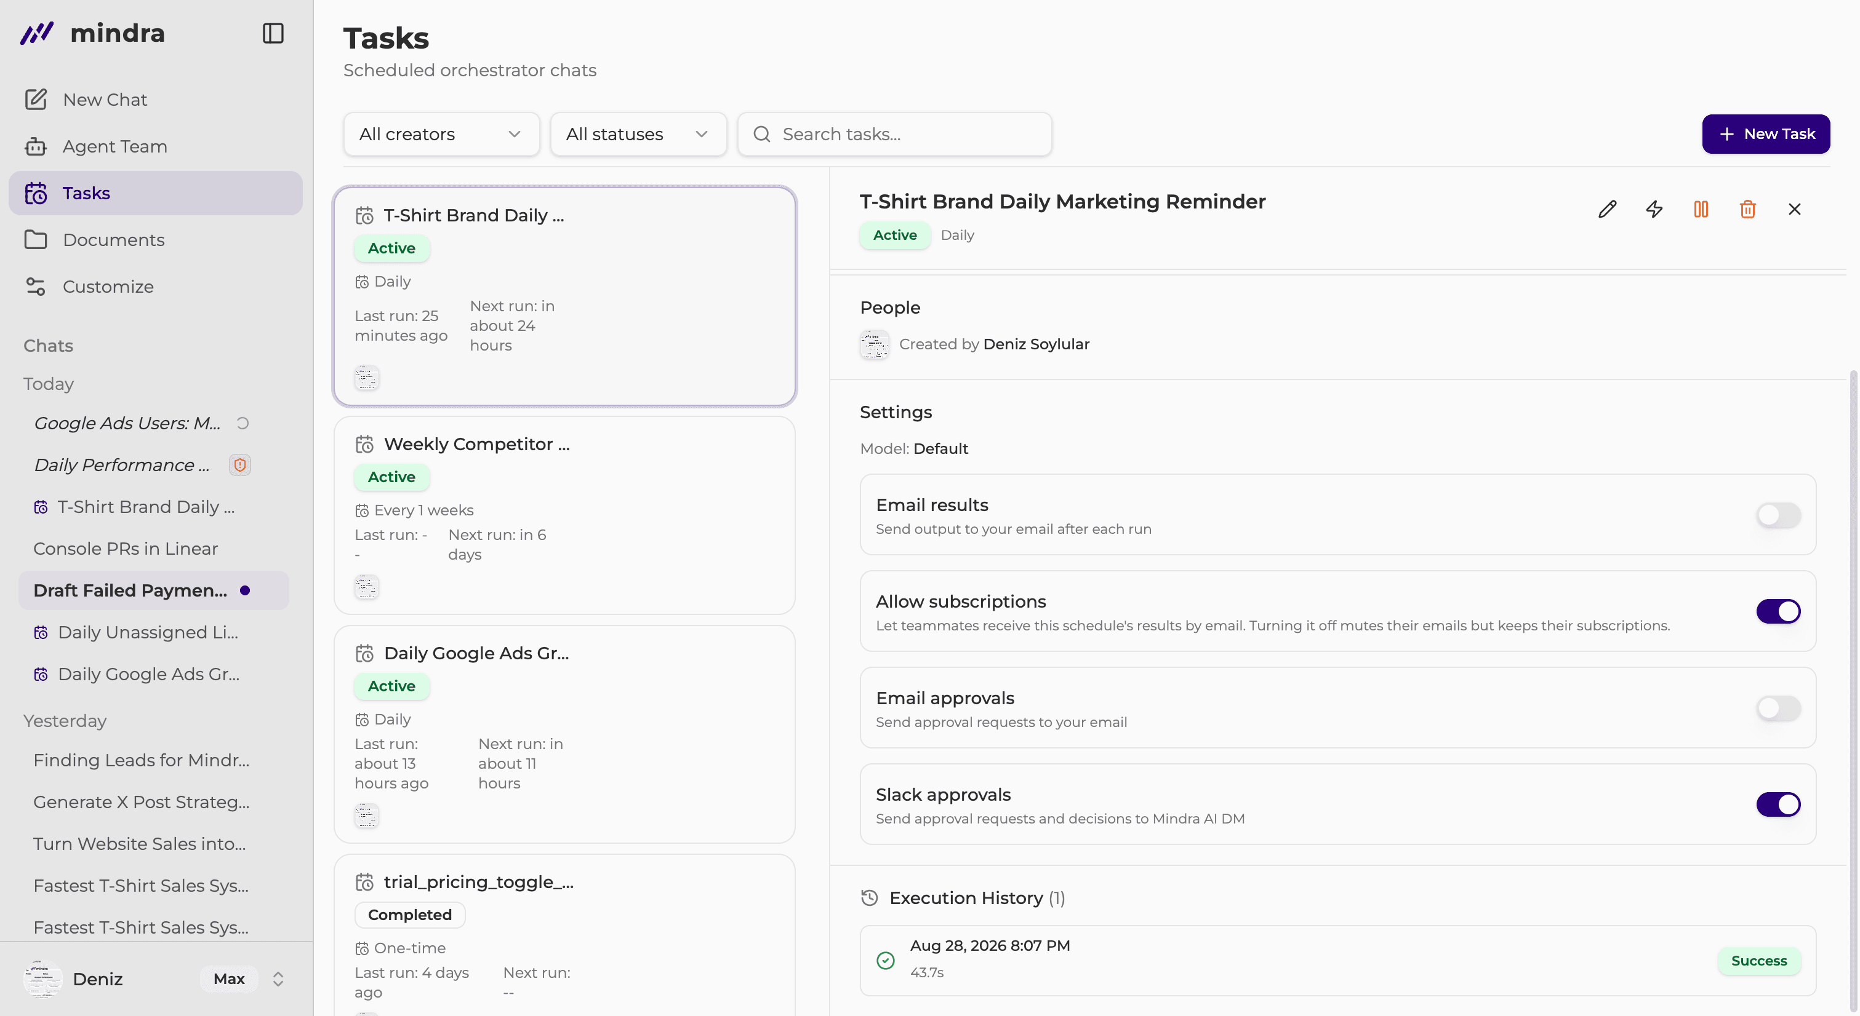This screenshot has height=1016, width=1860.
Task: Pause the task with the orange pause icon
Action: 1701,209
